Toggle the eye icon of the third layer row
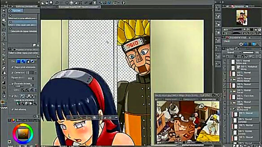The image size is (262, 147). tap(224, 73)
